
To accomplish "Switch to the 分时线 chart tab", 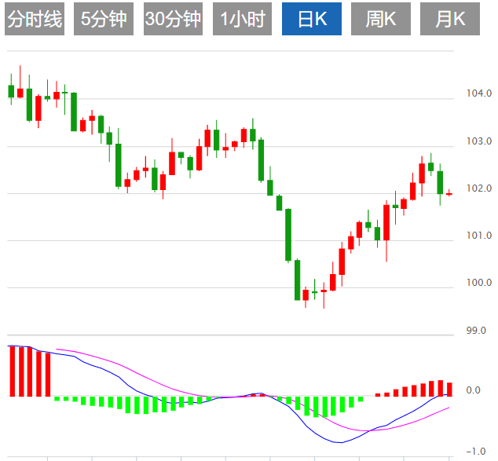I will 35,19.
